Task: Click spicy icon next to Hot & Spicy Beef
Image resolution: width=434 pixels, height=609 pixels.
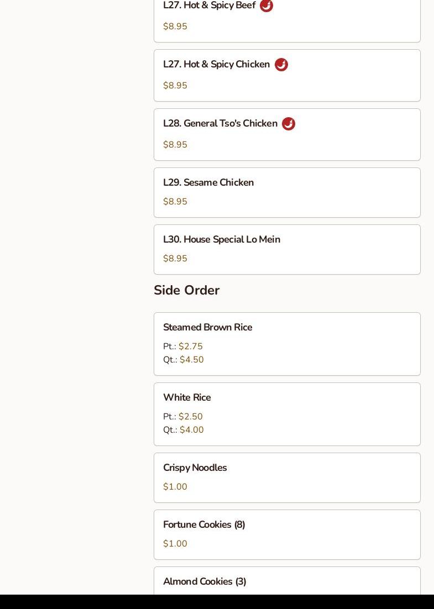Action: (266, 6)
